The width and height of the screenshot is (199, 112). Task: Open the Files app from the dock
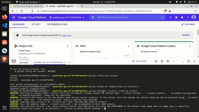[x=4, y=34]
